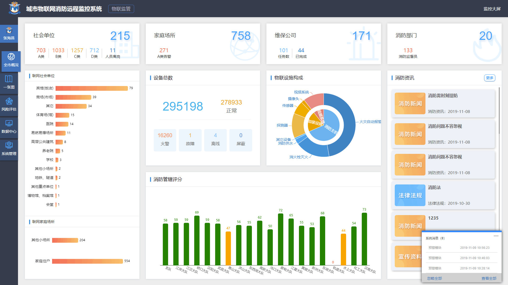508x285 pixels.
Task: Open the 16260 火警 device tile
Action: [x=165, y=140]
